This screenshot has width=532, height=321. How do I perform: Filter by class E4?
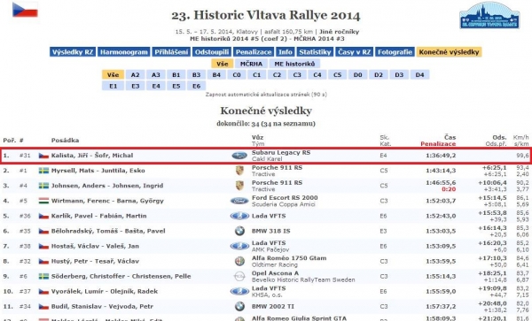click(x=156, y=86)
